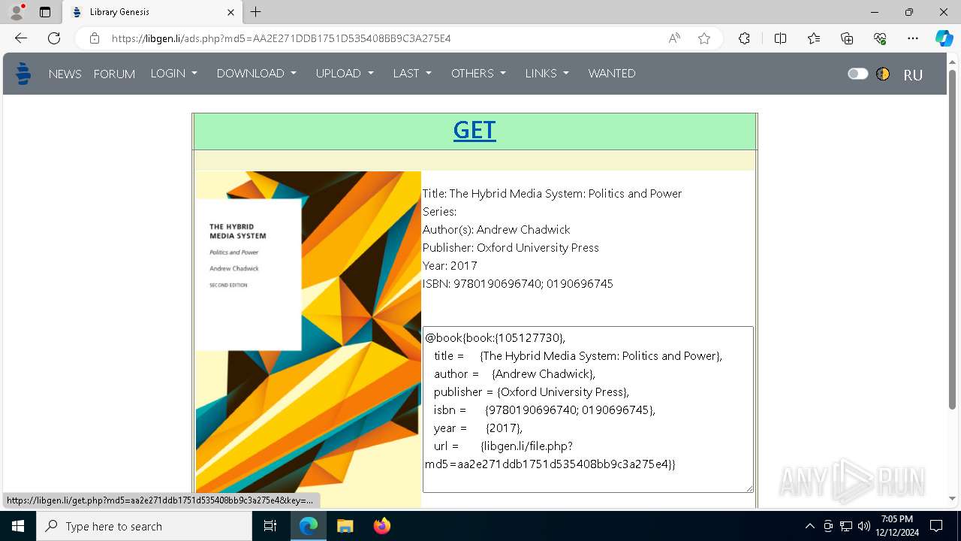Open the Extensions puzzle icon

(x=744, y=38)
